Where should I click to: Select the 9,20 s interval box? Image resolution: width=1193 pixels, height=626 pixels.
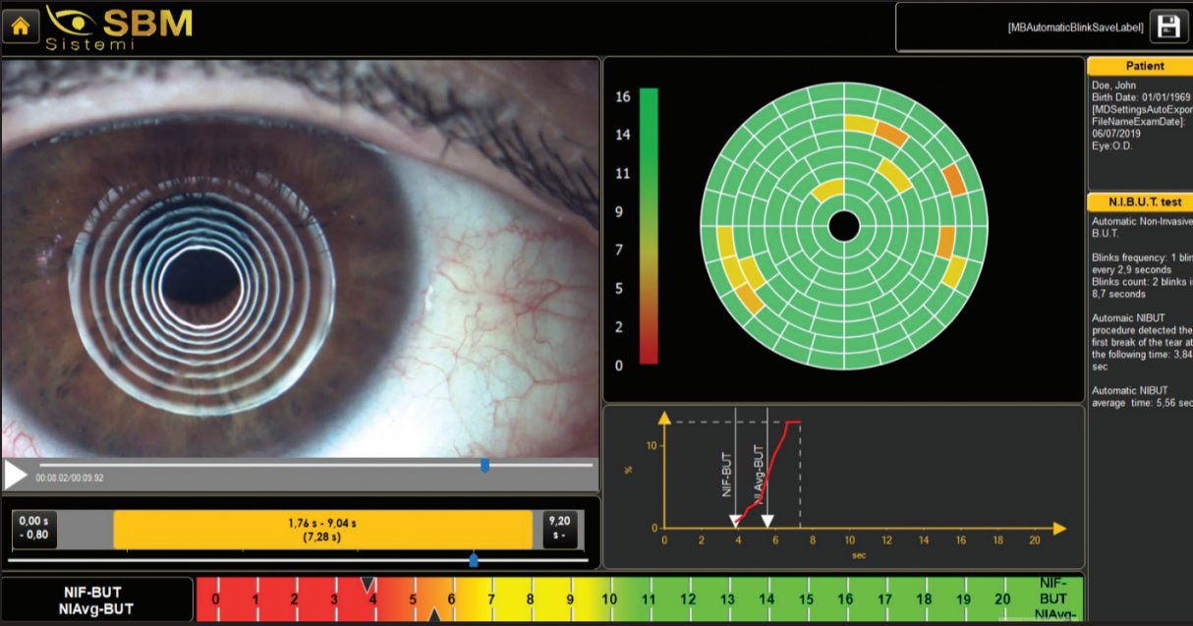(559, 530)
